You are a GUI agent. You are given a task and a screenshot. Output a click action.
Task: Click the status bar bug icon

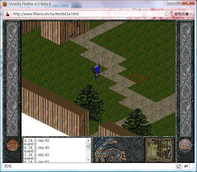(186, 166)
